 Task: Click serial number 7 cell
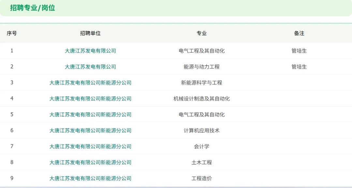(x=12, y=146)
